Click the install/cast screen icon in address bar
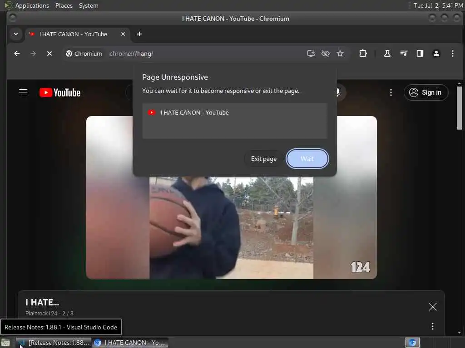The image size is (465, 348). coord(311,53)
